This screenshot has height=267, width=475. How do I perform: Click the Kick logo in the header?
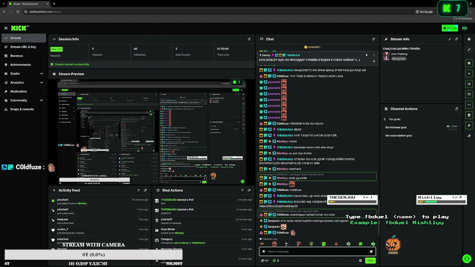coord(20,28)
